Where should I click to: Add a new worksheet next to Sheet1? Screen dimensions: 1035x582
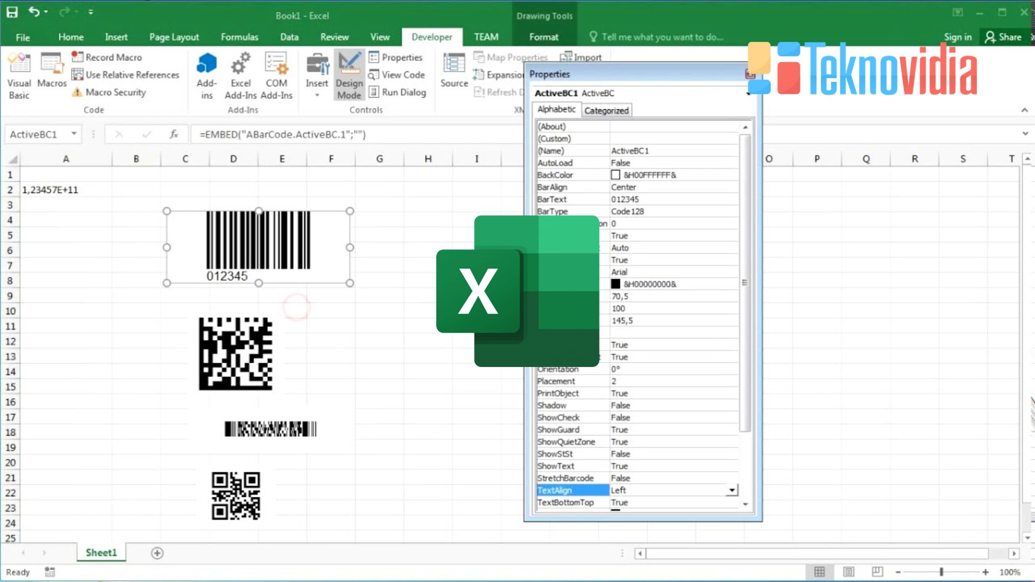click(157, 553)
